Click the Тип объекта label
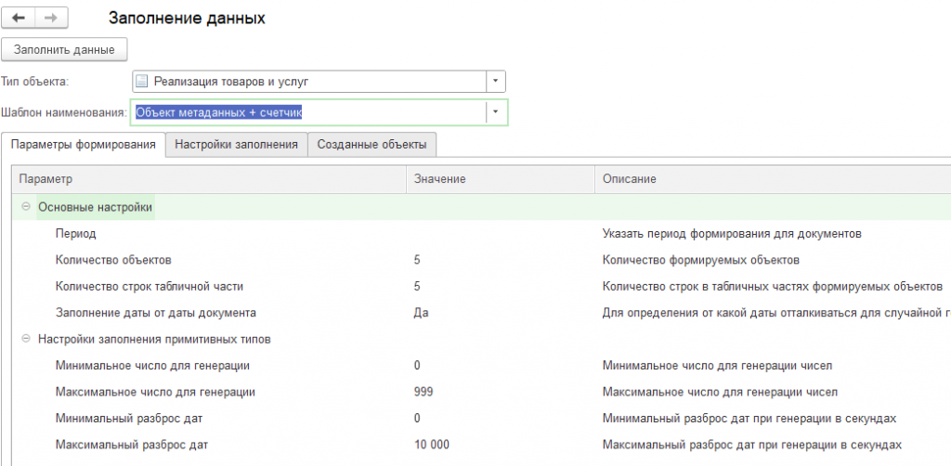 point(35,81)
